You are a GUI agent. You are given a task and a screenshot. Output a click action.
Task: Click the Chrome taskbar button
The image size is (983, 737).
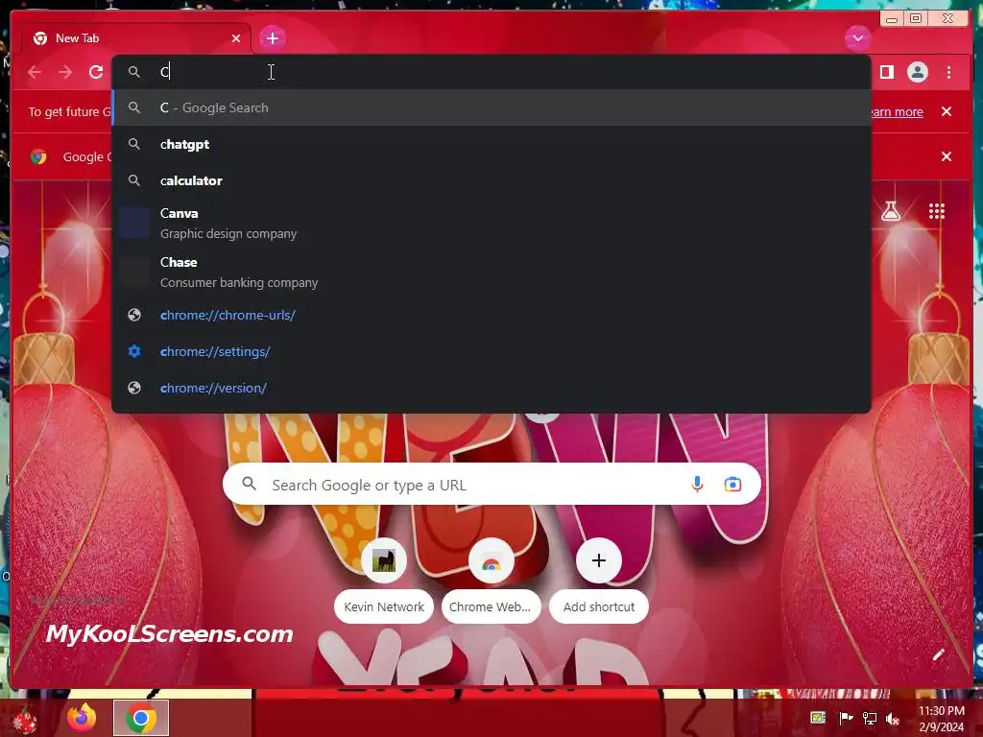(141, 718)
